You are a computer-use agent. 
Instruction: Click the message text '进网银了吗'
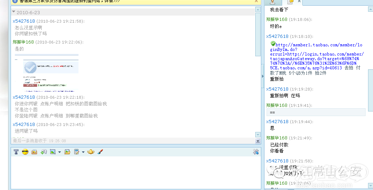click(x=26, y=131)
